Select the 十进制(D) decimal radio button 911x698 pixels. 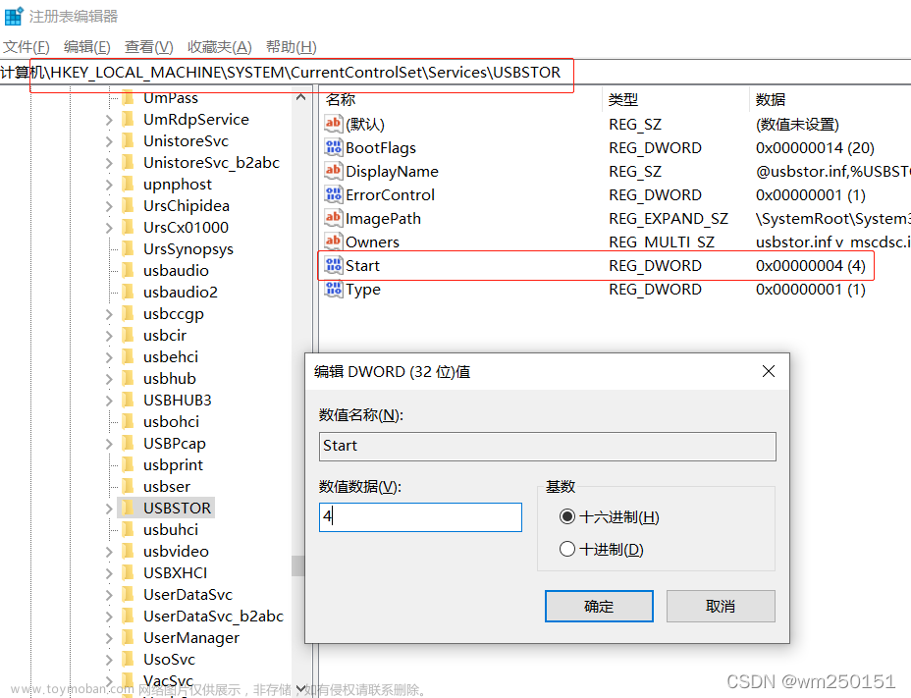(x=567, y=549)
